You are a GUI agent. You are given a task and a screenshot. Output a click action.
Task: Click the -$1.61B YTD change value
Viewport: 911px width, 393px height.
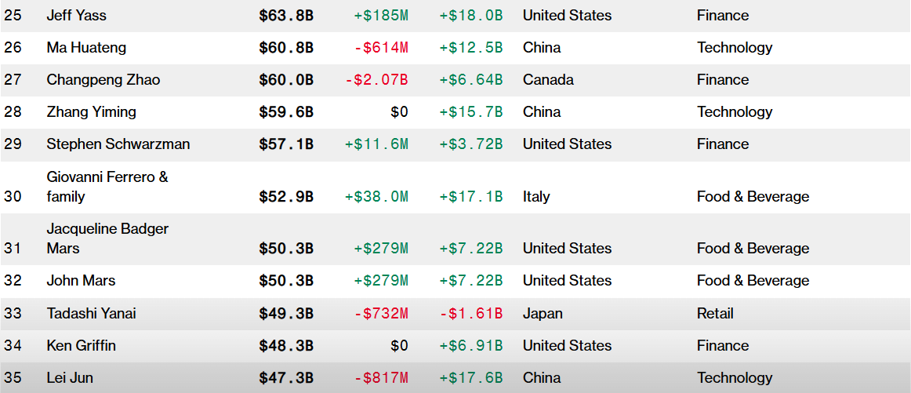coord(470,314)
